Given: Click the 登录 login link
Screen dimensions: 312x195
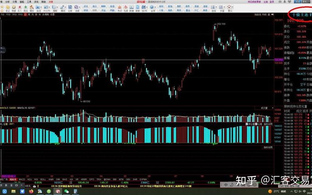Looking at the screenshot, I should click(x=271, y=2).
